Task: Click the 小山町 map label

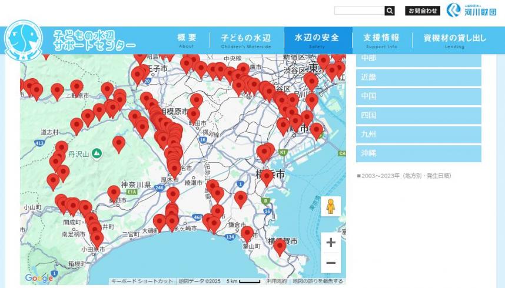Action: click(x=32, y=207)
